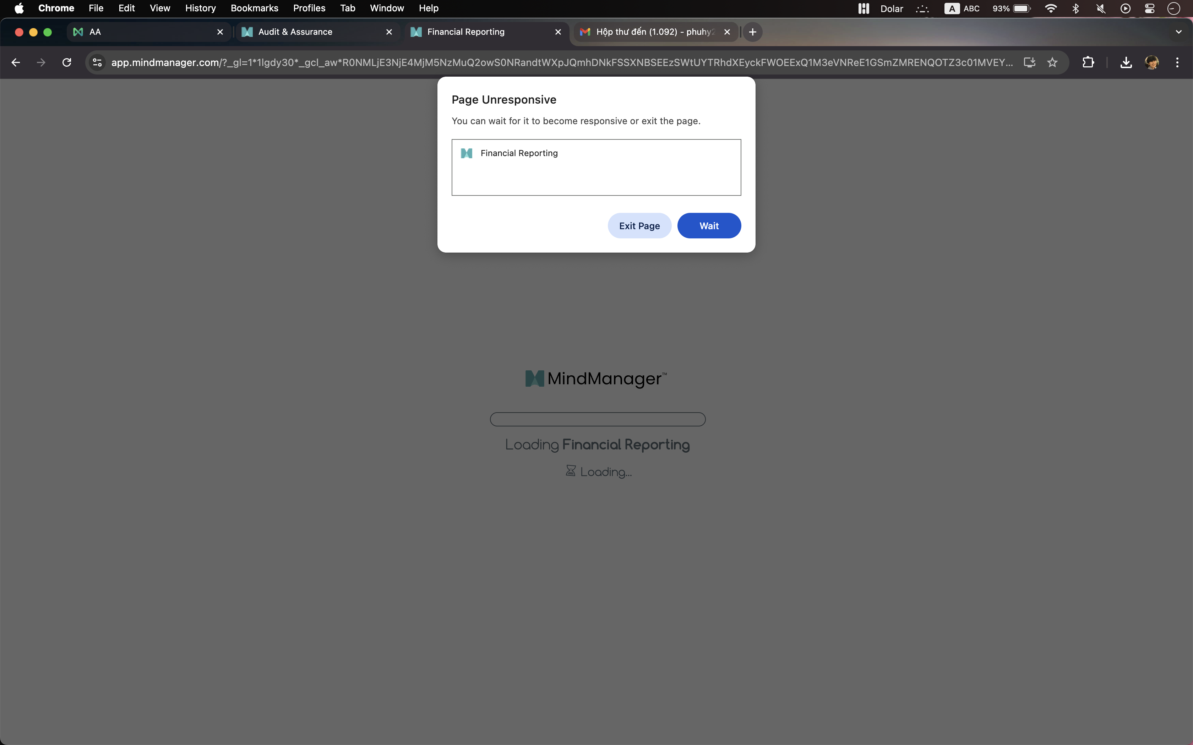The width and height of the screenshot is (1193, 745).
Task: Click the three-dots menu bar status icon
Action: [922, 9]
